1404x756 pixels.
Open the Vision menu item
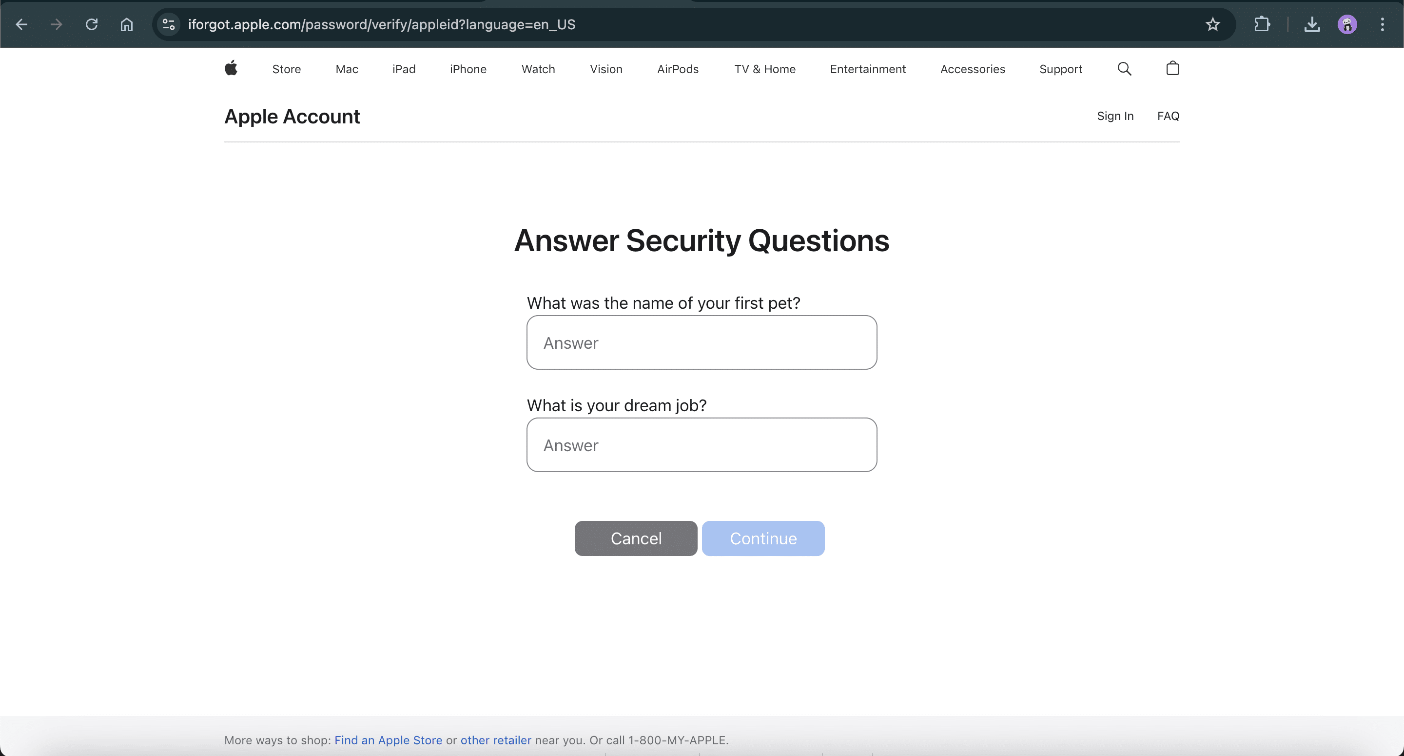[x=606, y=69]
